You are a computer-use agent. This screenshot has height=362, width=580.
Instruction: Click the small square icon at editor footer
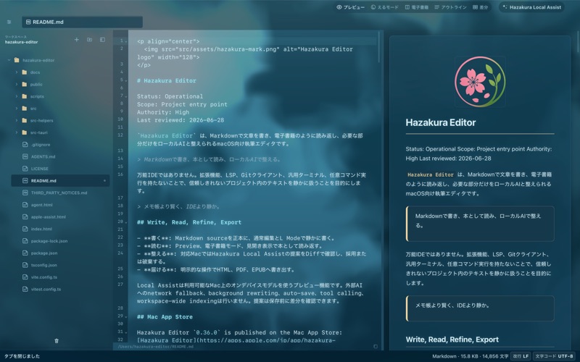pos(376,347)
